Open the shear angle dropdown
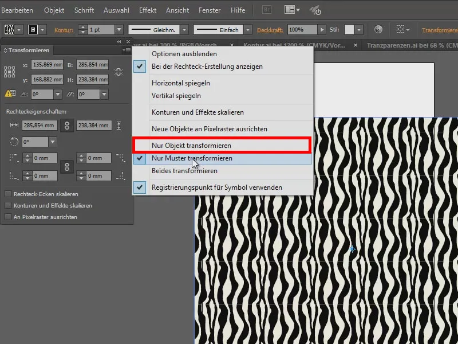The image size is (458, 344). (x=104, y=94)
